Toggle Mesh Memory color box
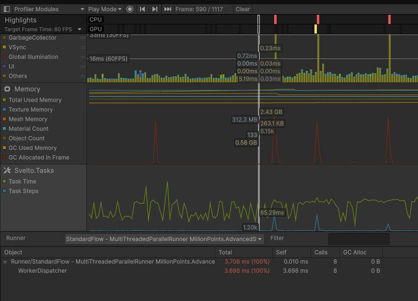The width and height of the screenshot is (418, 301). pos(4,119)
